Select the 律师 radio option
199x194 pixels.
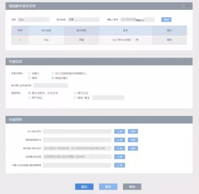point(30,78)
